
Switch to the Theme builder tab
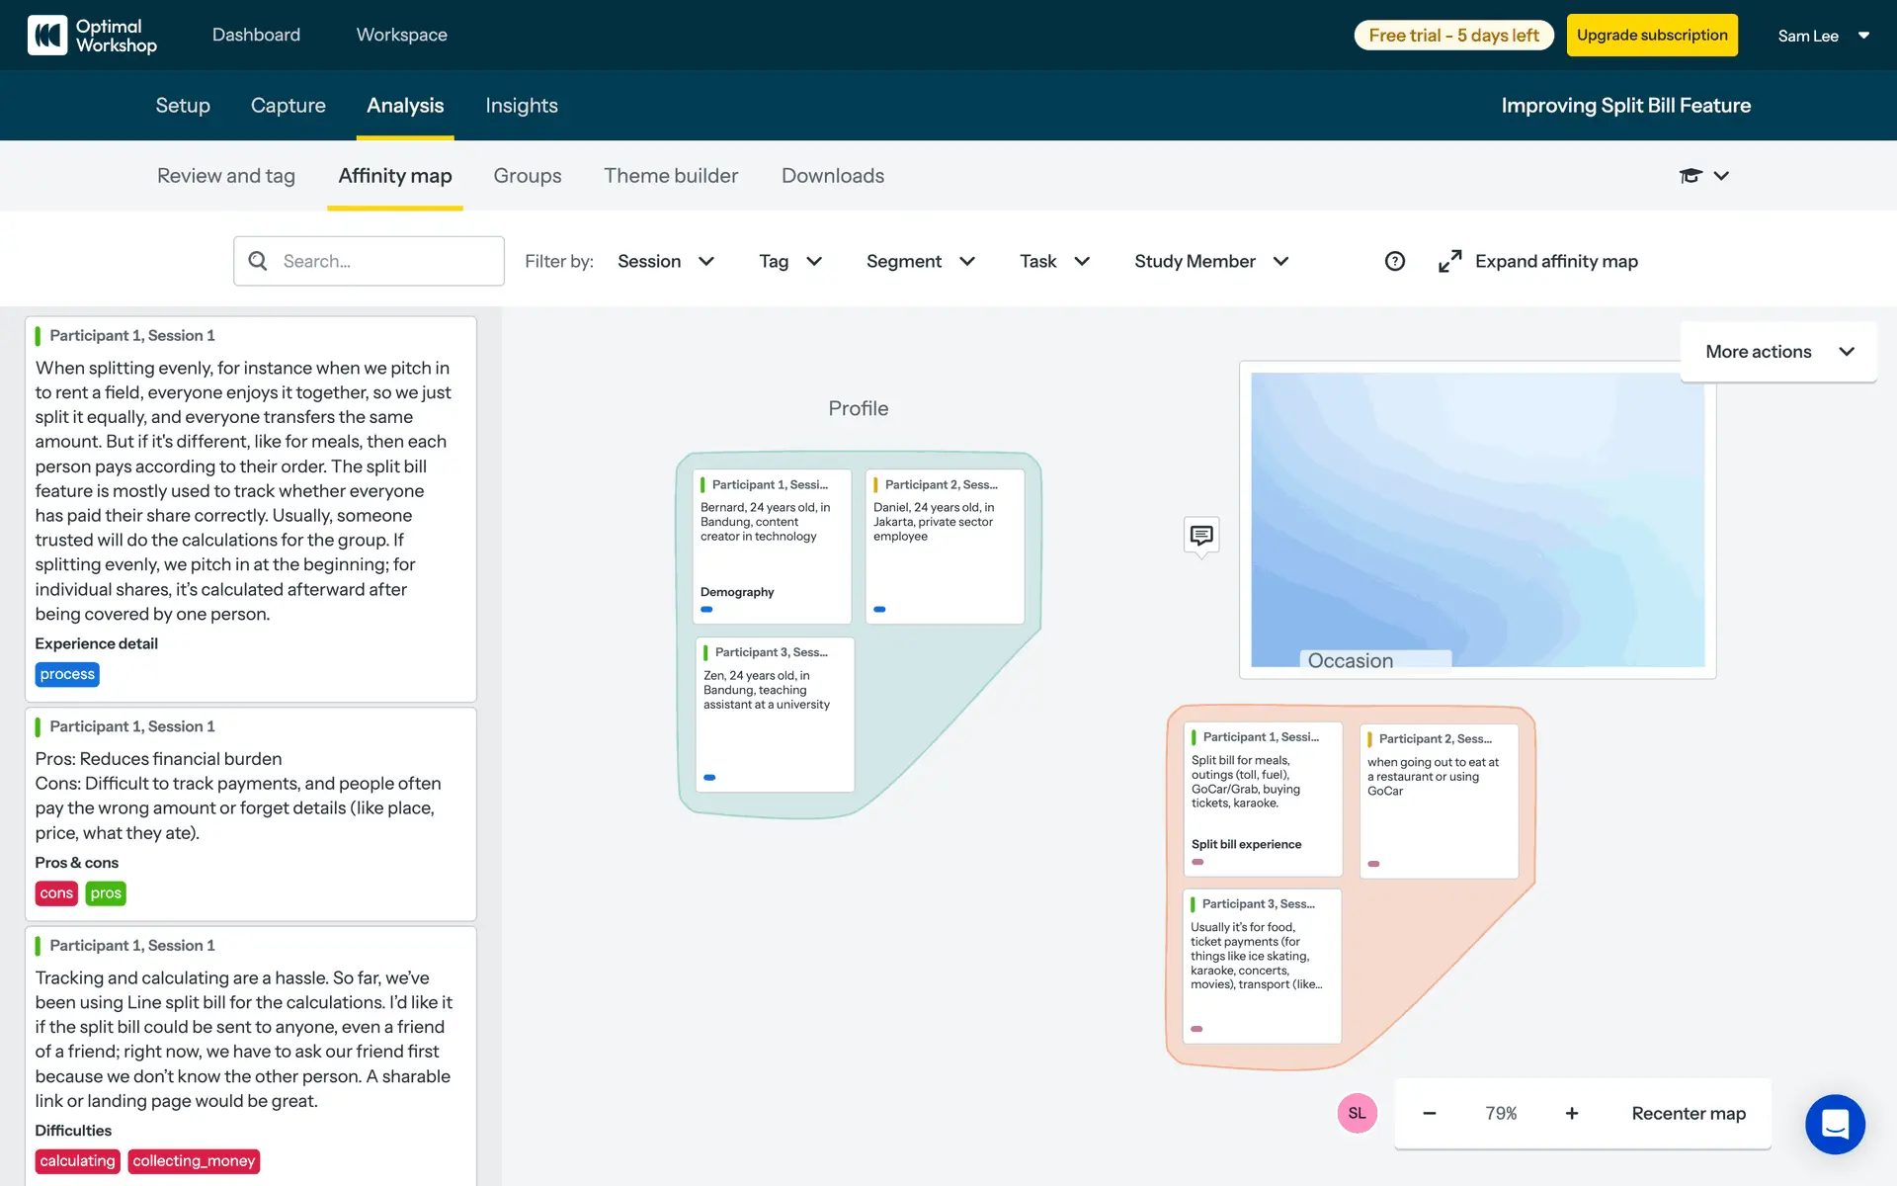[x=671, y=176]
